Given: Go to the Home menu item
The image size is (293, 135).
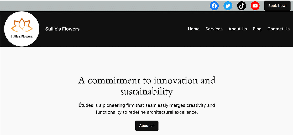Looking at the screenshot, I should (193, 29).
